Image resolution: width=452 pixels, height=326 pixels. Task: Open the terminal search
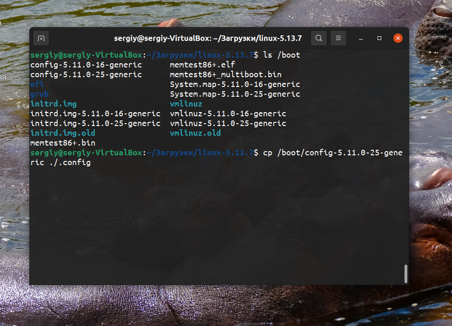[x=318, y=38]
